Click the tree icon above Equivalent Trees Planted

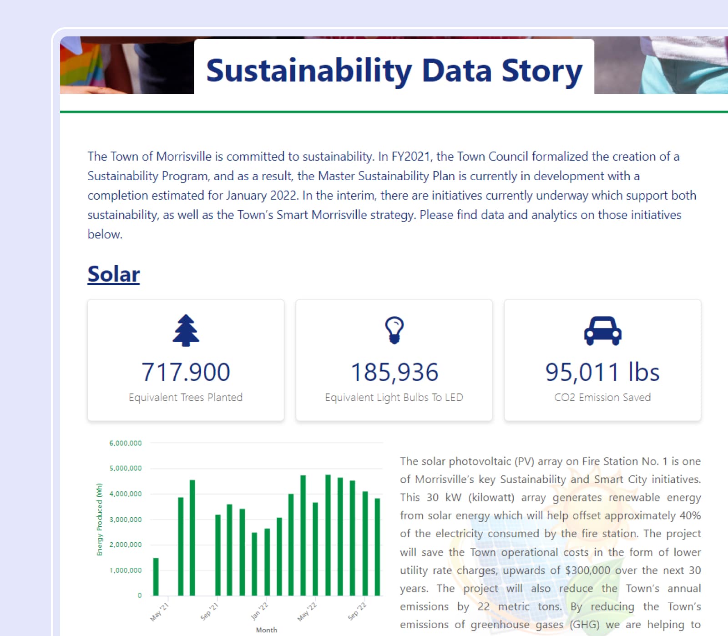pos(186,330)
